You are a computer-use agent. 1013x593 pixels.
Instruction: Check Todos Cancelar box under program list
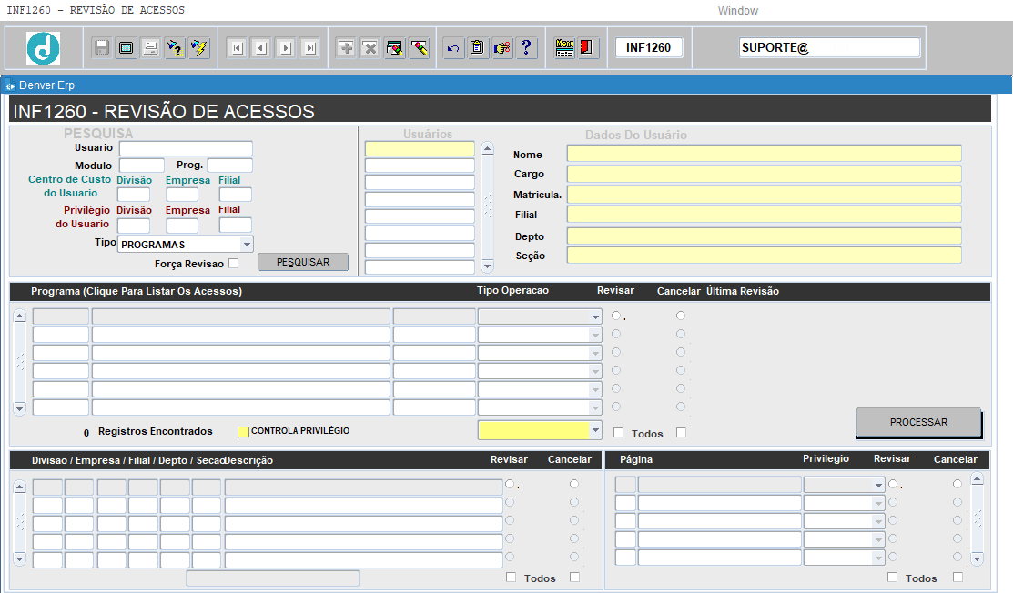coord(681,432)
